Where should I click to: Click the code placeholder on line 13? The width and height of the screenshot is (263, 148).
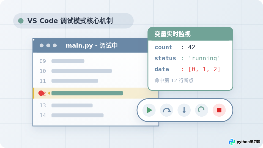(72, 105)
